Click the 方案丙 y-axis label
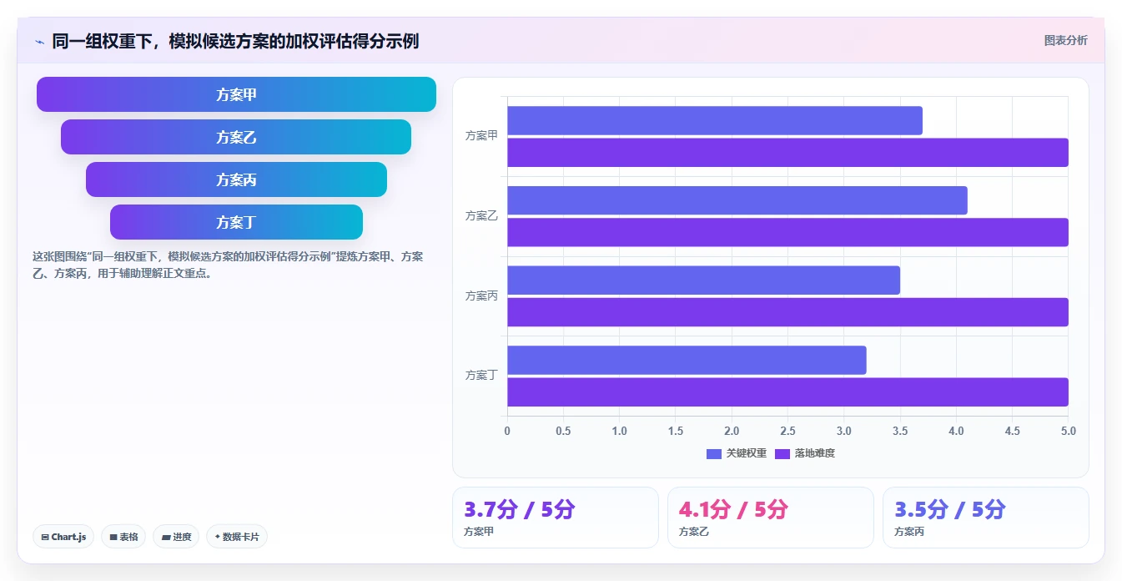The height and width of the screenshot is (581, 1122). point(481,296)
